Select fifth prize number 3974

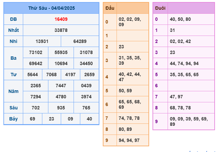(x=86, y=97)
